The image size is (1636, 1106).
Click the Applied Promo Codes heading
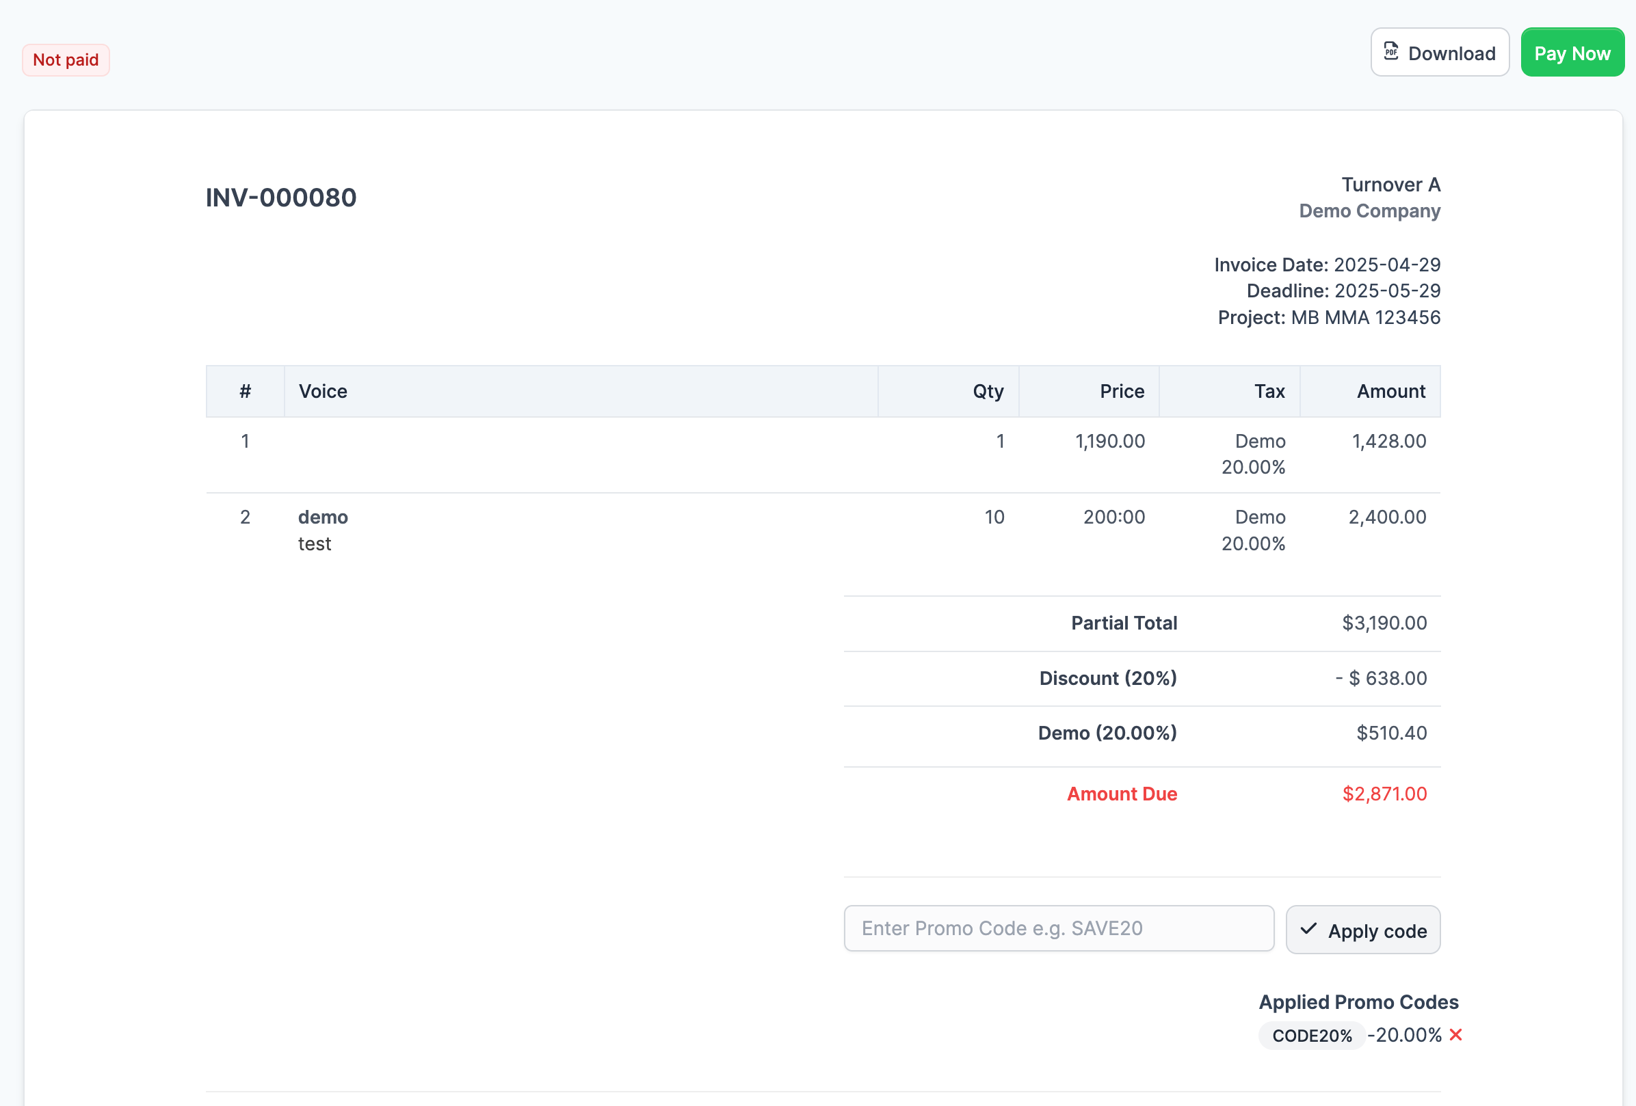1358,1002
